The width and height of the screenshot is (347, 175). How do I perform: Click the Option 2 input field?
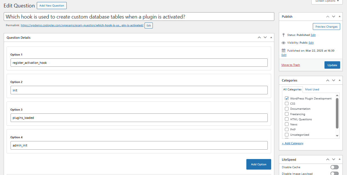pyautogui.click(x=139, y=90)
